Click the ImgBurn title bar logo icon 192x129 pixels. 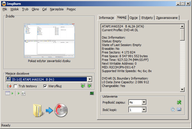coord(4,4)
